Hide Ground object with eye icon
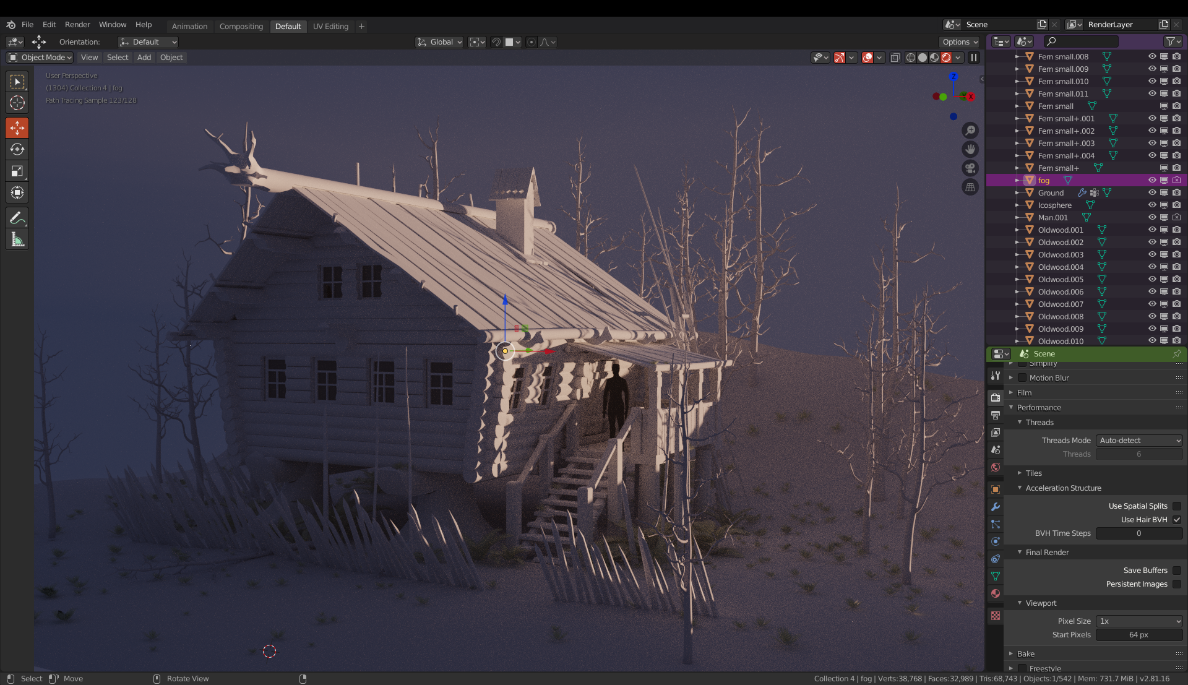The width and height of the screenshot is (1188, 685). (1152, 192)
